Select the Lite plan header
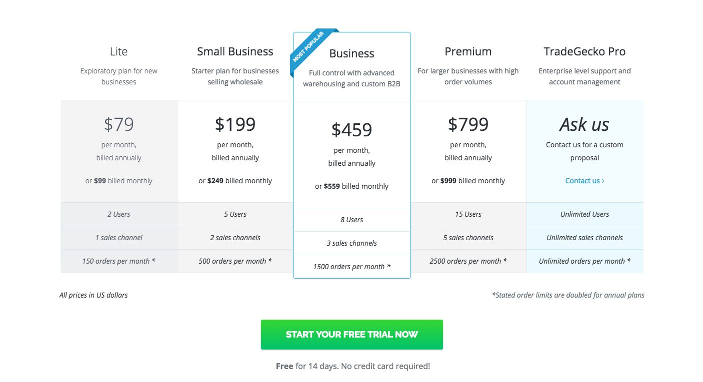Viewport: 703px width, 382px height. tap(118, 51)
